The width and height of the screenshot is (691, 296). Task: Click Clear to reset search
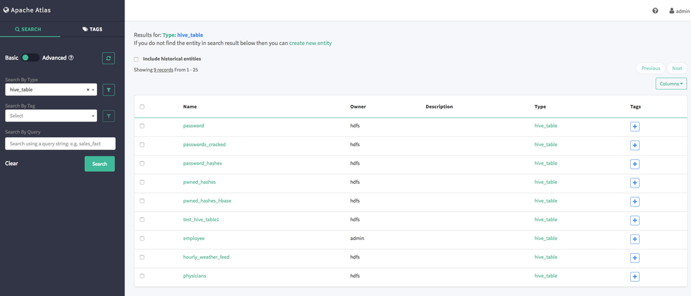[x=12, y=163]
